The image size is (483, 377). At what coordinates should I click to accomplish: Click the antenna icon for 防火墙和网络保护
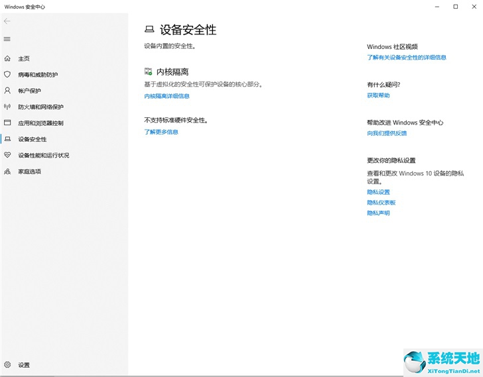(7, 107)
